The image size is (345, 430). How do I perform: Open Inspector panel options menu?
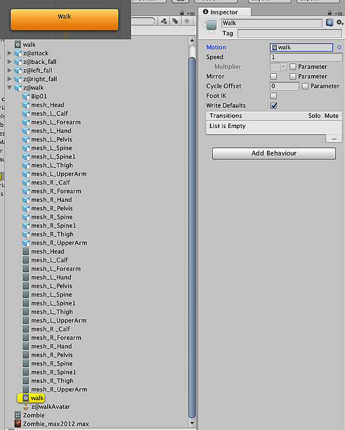tap(339, 13)
